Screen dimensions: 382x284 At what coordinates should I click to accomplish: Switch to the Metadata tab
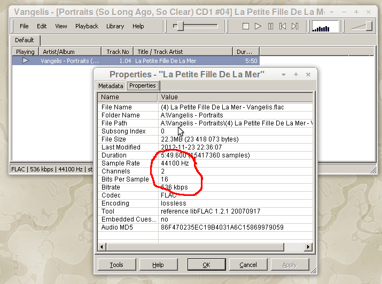(x=111, y=86)
